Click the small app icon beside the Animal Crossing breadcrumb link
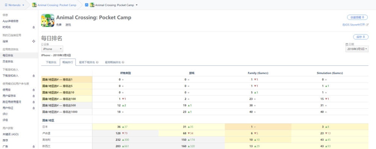The image size is (376, 149). [x=34, y=5]
